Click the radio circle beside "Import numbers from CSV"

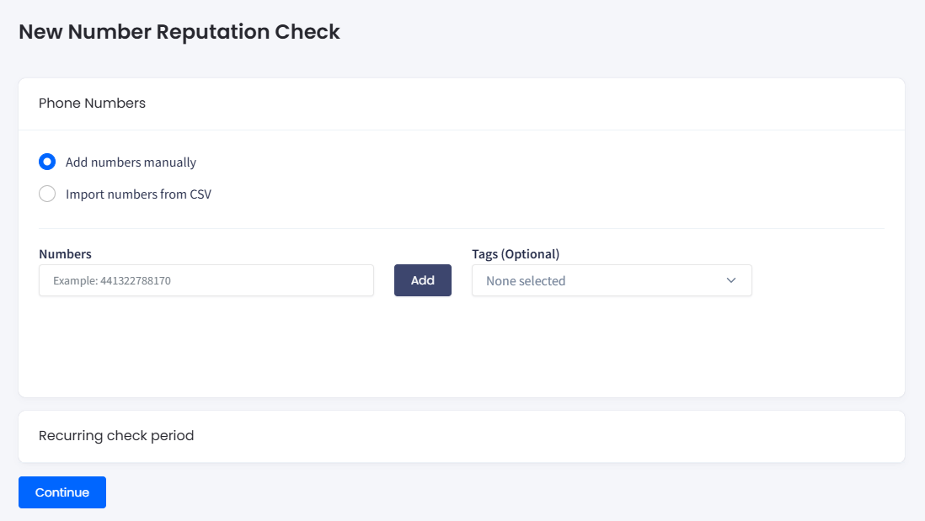(x=47, y=194)
